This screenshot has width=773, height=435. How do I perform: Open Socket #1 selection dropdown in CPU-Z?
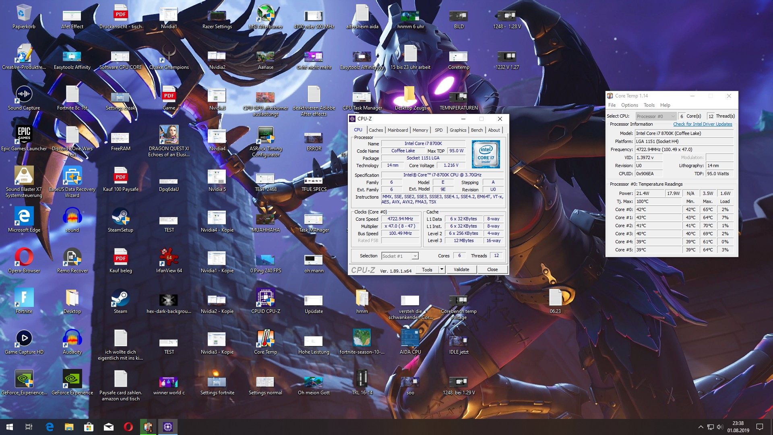pos(400,256)
